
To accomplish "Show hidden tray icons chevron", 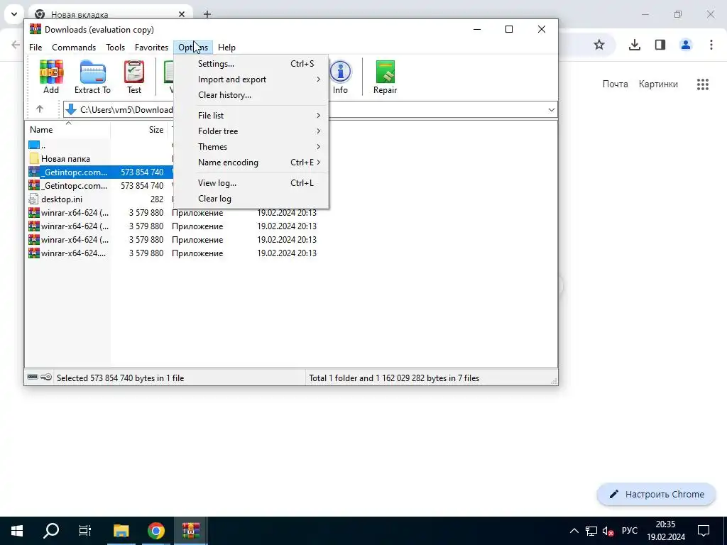I will click(574, 531).
